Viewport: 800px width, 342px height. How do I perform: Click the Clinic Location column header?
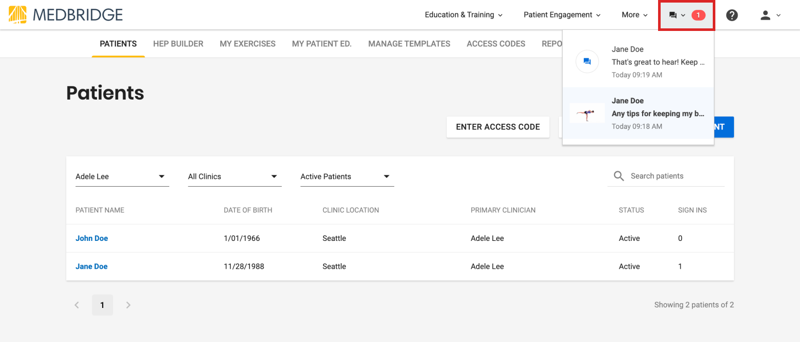pos(351,210)
